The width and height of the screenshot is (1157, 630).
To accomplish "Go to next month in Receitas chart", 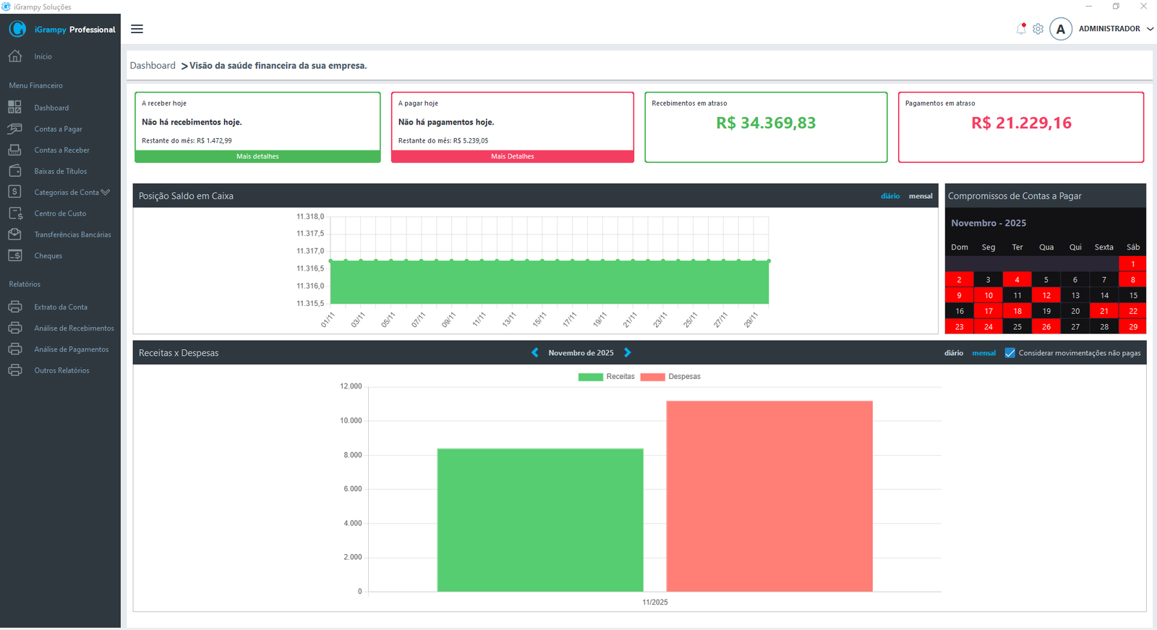I will click(627, 353).
